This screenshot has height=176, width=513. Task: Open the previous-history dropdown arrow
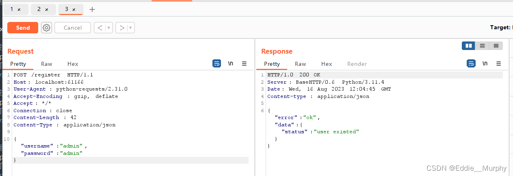(x=109, y=28)
